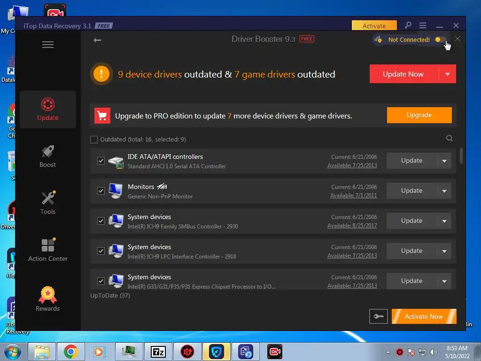The image size is (481, 361).
Task: Click Activate in iTop Data Recovery title bar
Action: tap(374, 25)
